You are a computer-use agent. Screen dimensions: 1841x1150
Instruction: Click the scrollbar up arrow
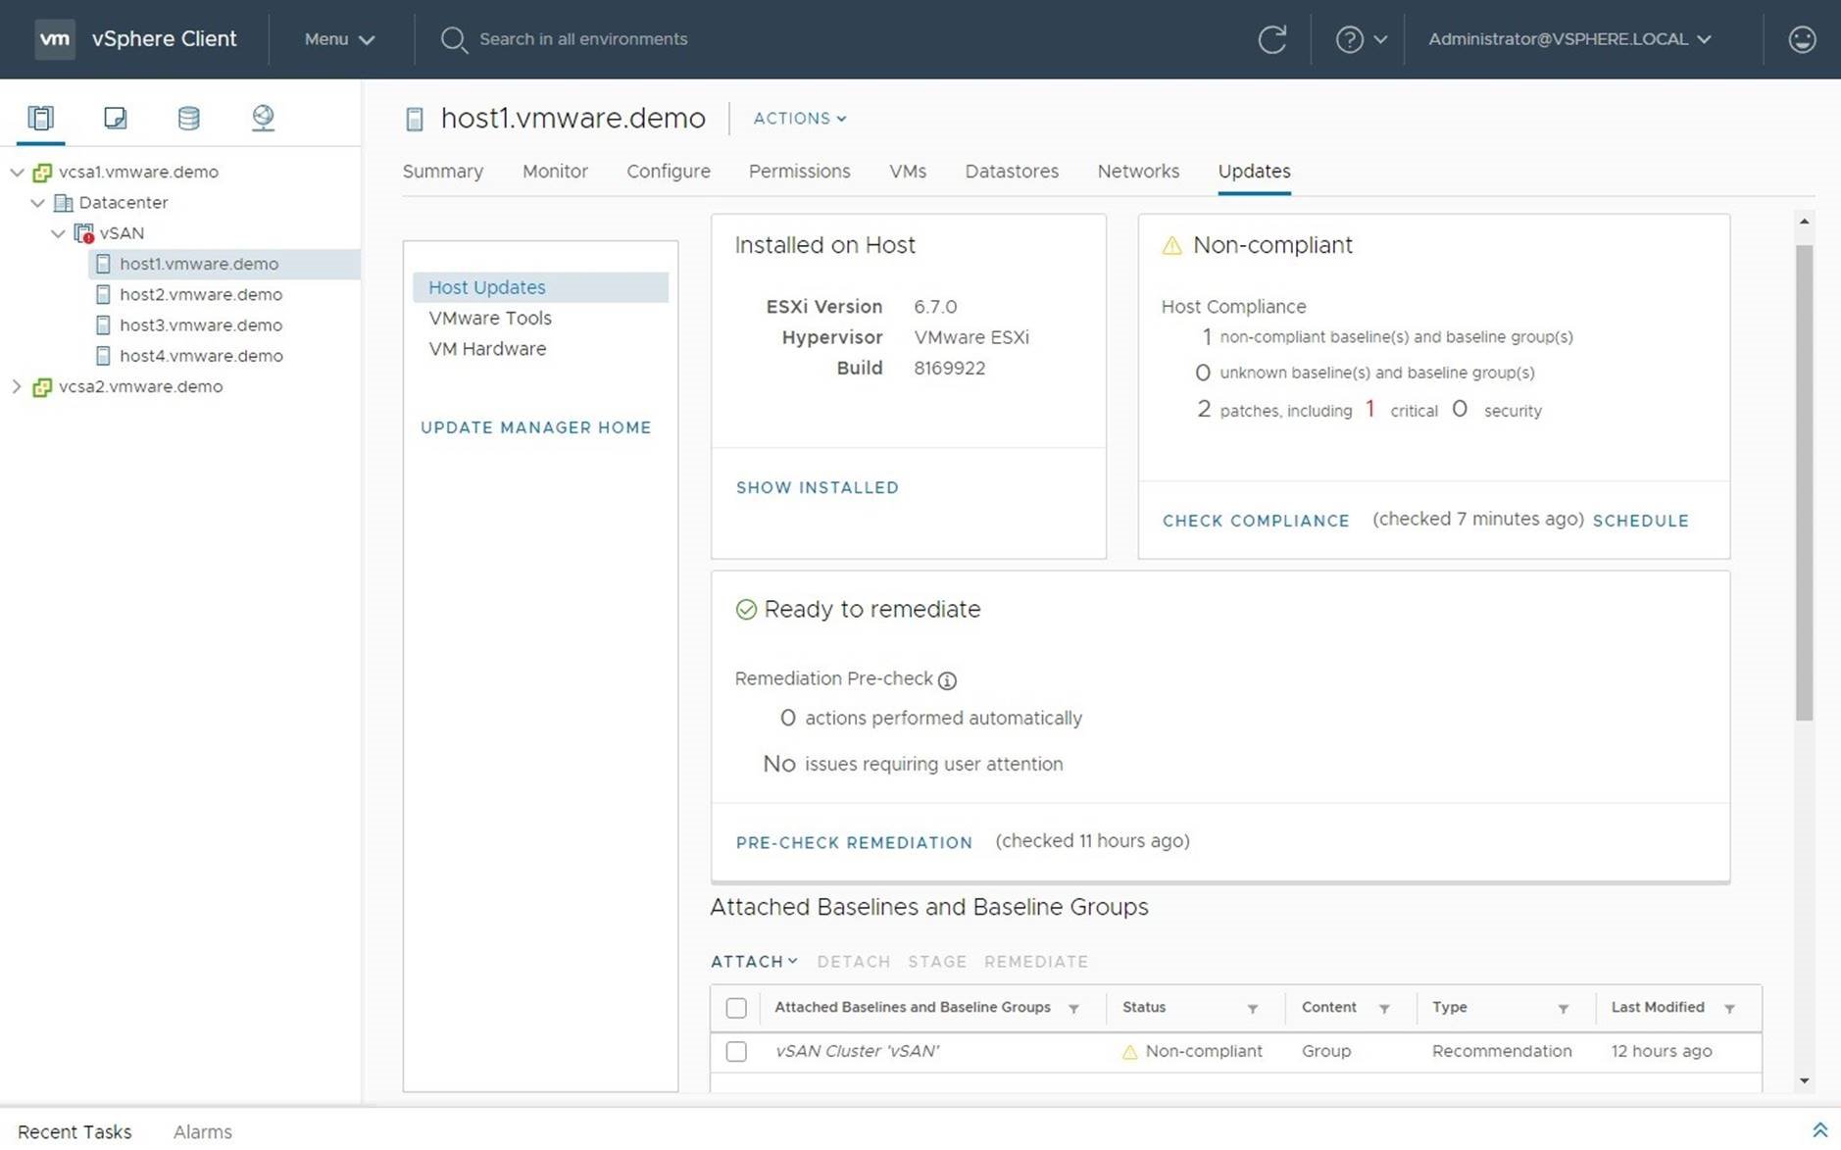coord(1804,223)
